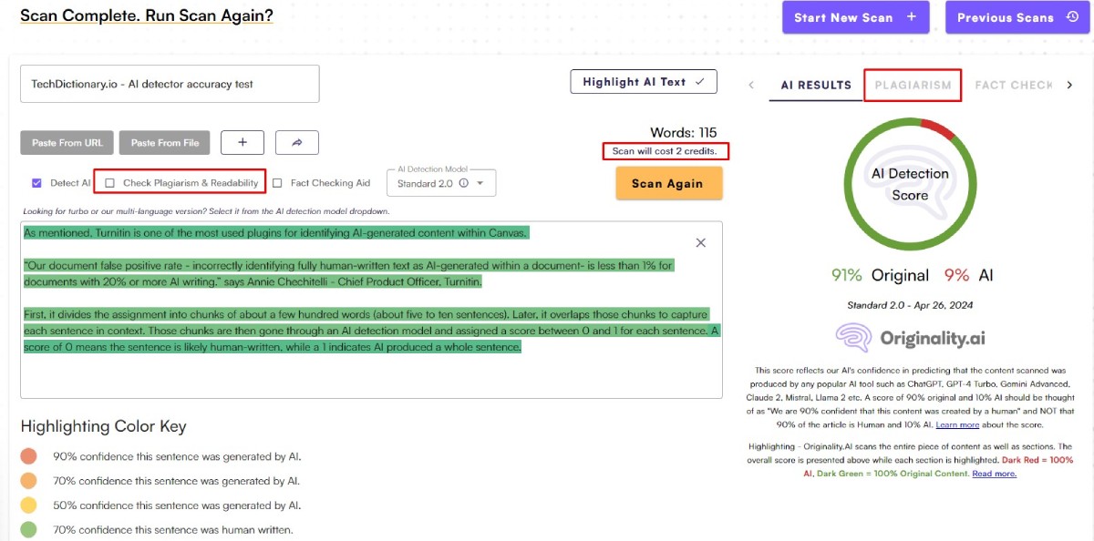
Task: Uncheck the Detect AI checkbox
Action: pos(36,183)
